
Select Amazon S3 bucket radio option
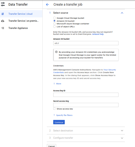(54, 21)
